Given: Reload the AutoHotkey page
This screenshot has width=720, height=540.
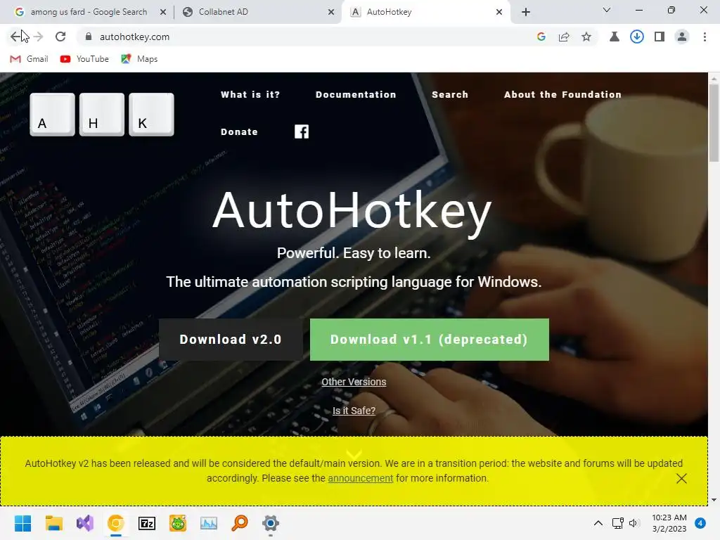Looking at the screenshot, I should [60, 37].
